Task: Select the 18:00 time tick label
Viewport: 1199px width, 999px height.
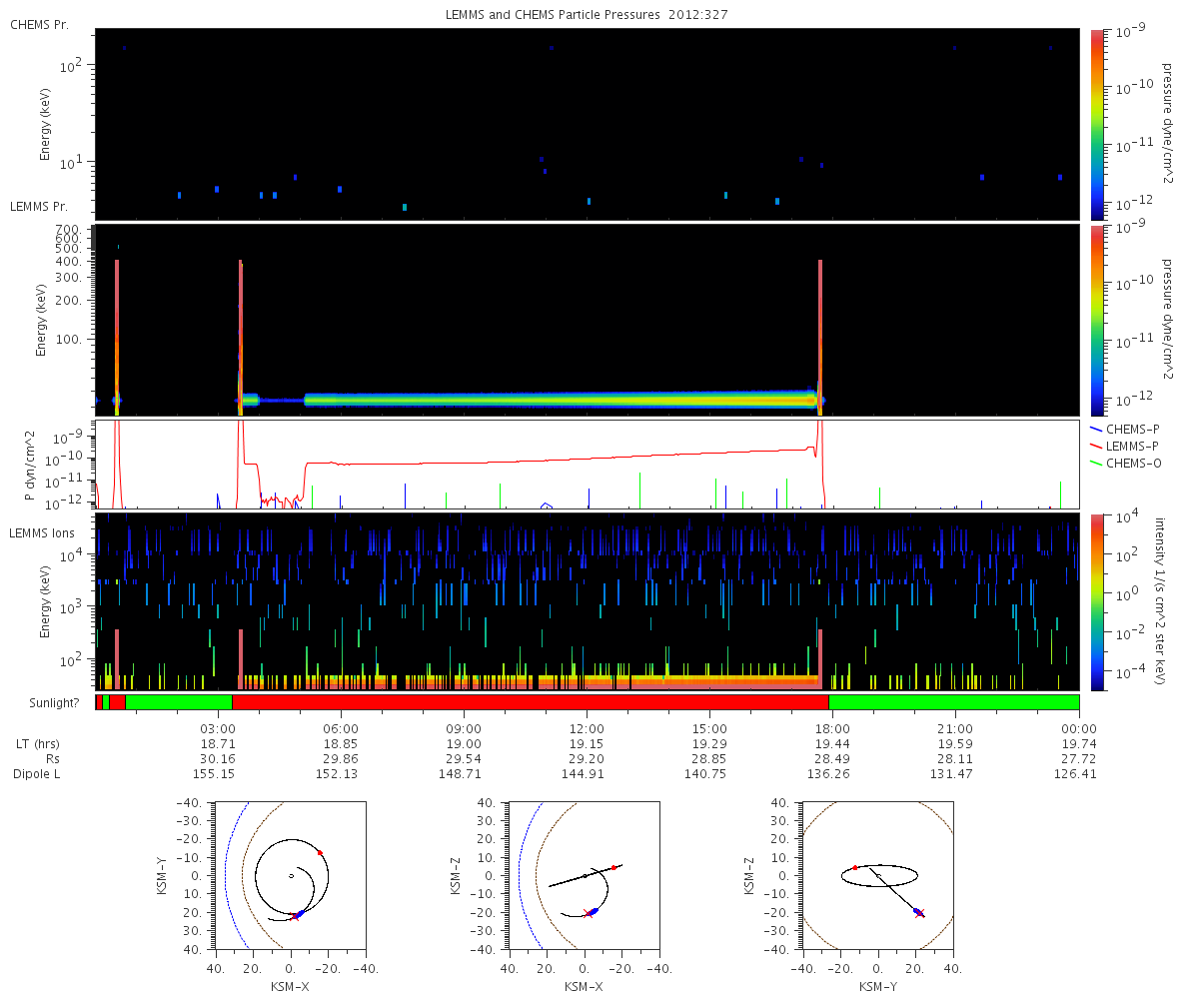Action: (x=832, y=728)
